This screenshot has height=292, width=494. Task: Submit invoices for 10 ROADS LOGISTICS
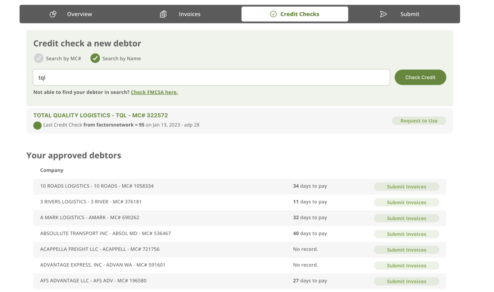coord(406,186)
